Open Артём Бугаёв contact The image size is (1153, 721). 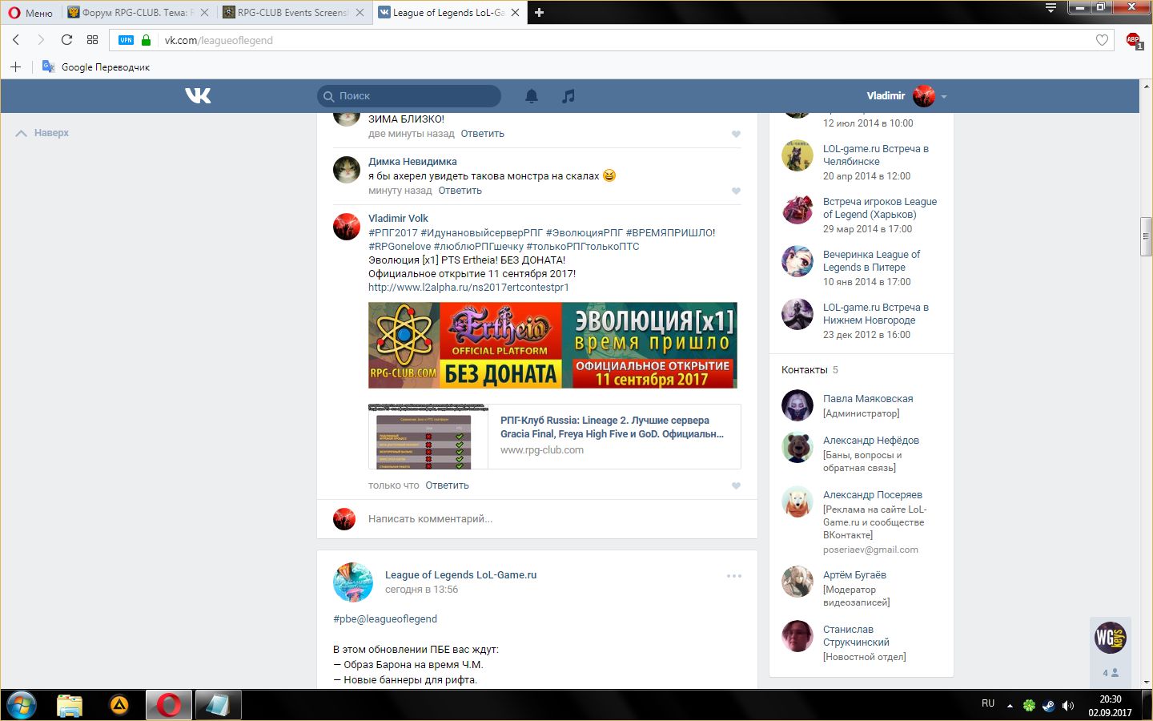click(x=854, y=574)
